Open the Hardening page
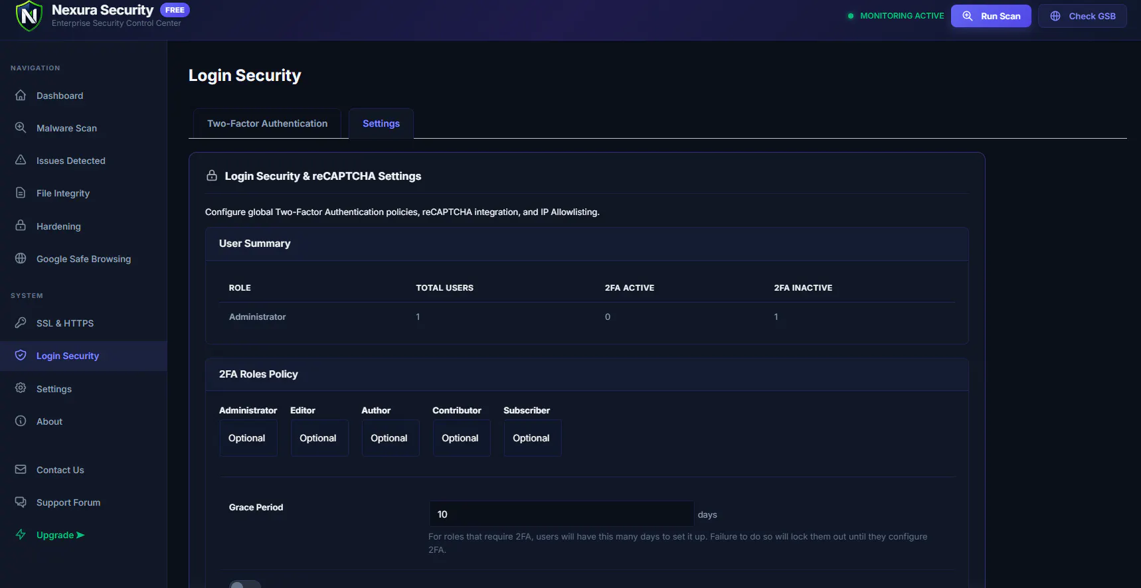Image resolution: width=1141 pixels, height=588 pixels. (84, 226)
